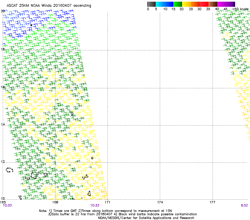This screenshot has width=250, height=220.
Task: Click the longitude label 171
Action: click(107, 202)
